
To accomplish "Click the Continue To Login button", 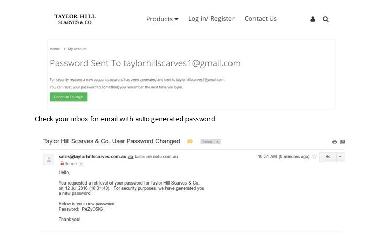I will point(69,97).
